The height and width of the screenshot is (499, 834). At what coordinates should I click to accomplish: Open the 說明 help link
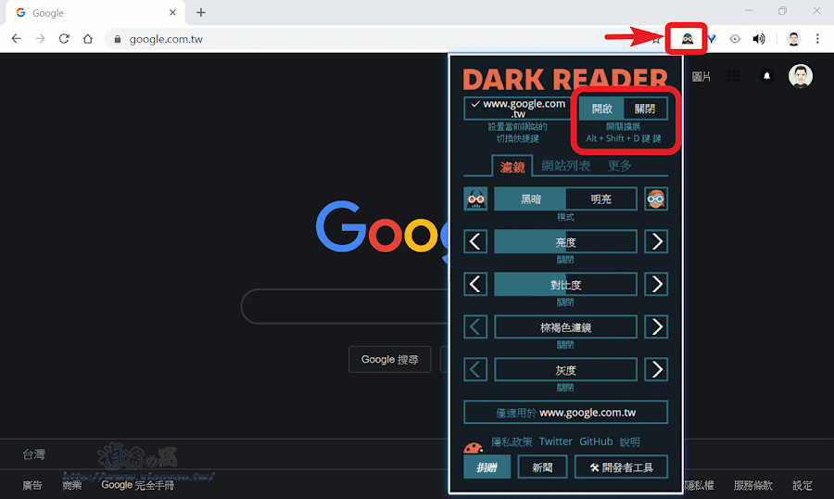pos(629,441)
